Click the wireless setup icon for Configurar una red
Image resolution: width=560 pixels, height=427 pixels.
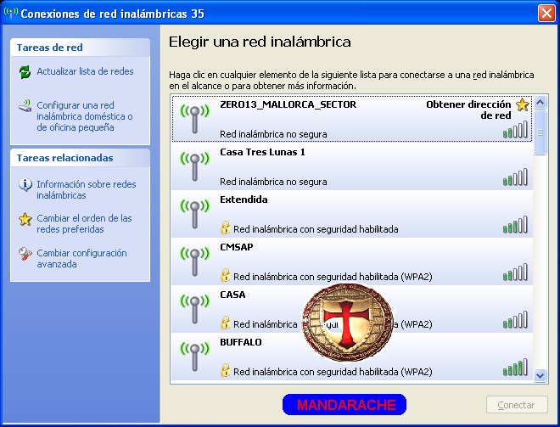[25, 107]
